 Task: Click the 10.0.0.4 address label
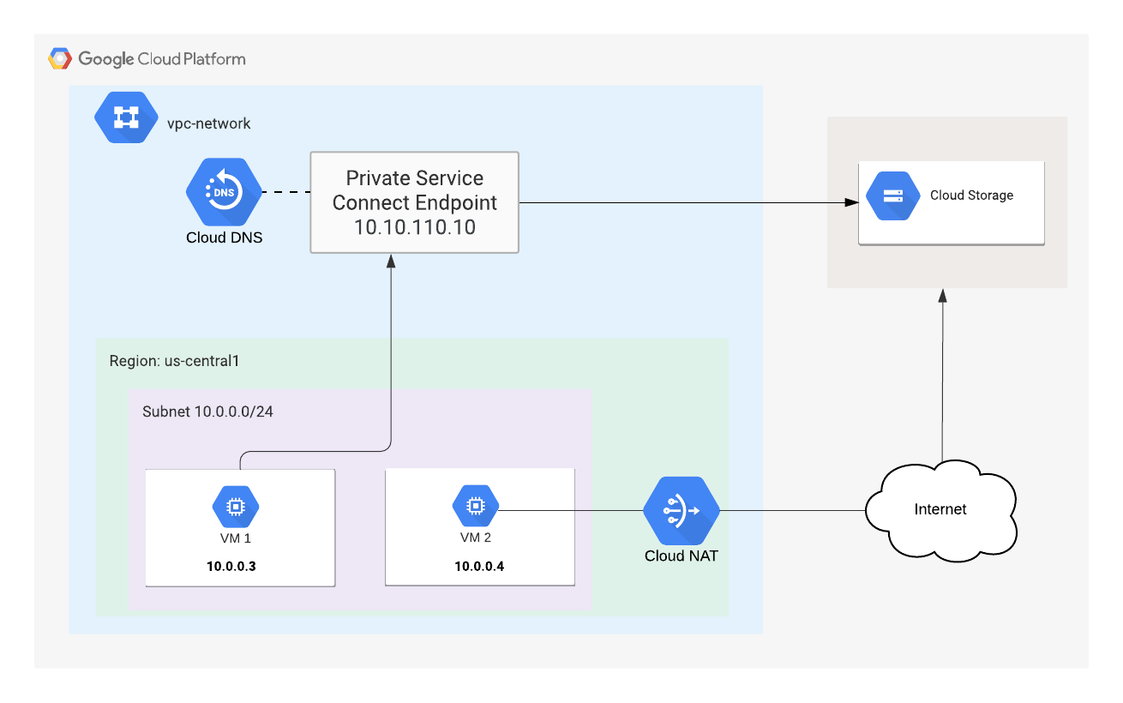[479, 566]
